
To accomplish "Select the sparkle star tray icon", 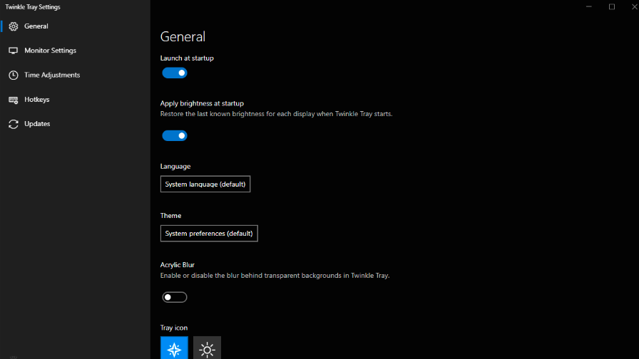I will click(x=174, y=349).
